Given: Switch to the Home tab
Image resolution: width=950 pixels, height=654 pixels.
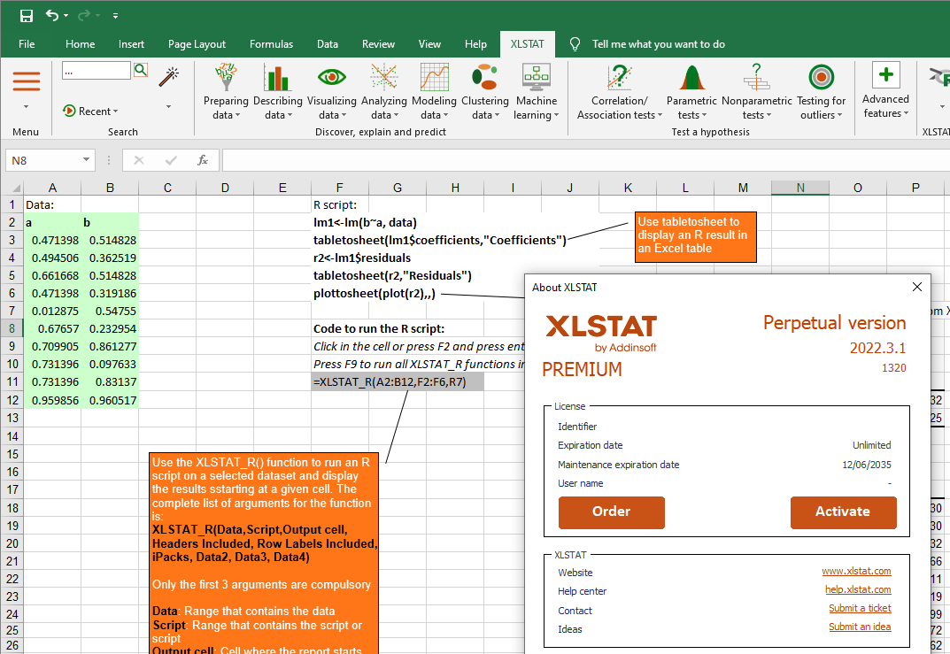Looking at the screenshot, I should (80, 44).
